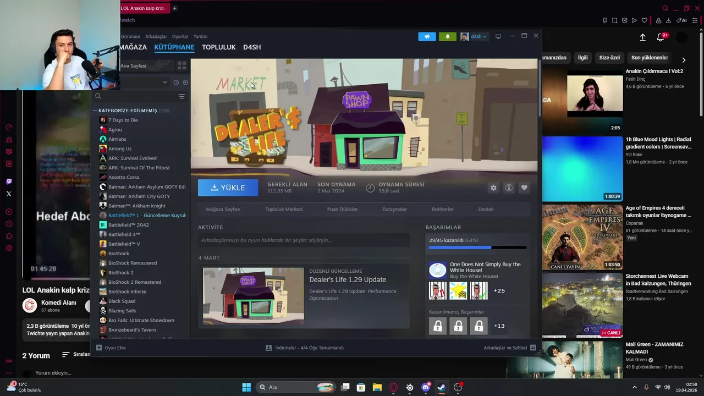Open game settings gear icon
Viewport: 704px width, 396px height.
pos(493,188)
